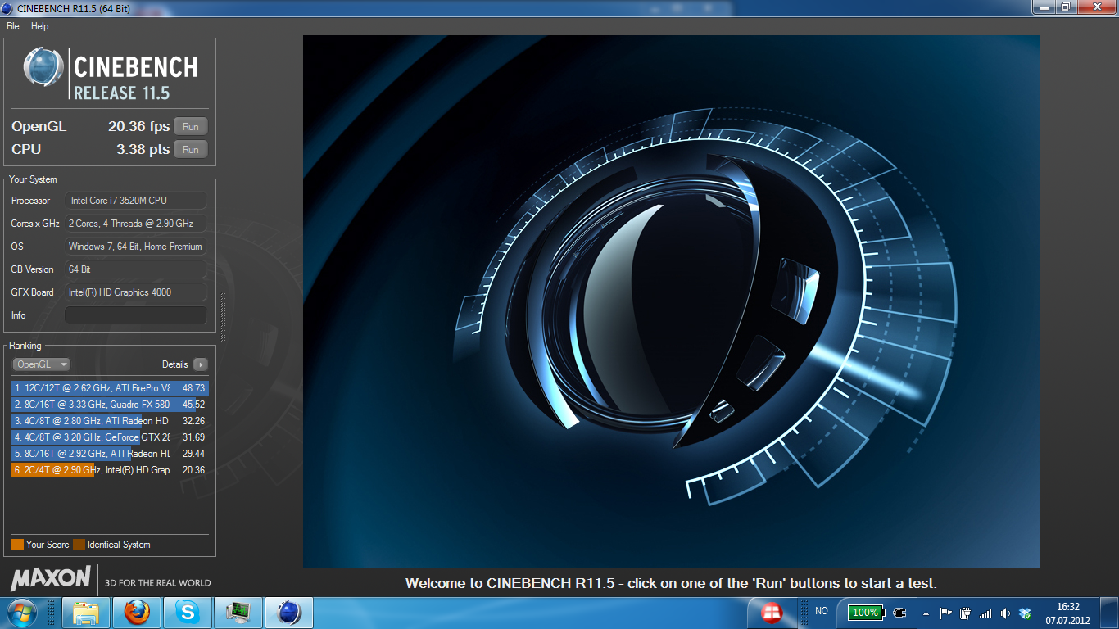Click the Details arrow button in Ranking
Image resolution: width=1119 pixels, height=629 pixels.
point(201,364)
